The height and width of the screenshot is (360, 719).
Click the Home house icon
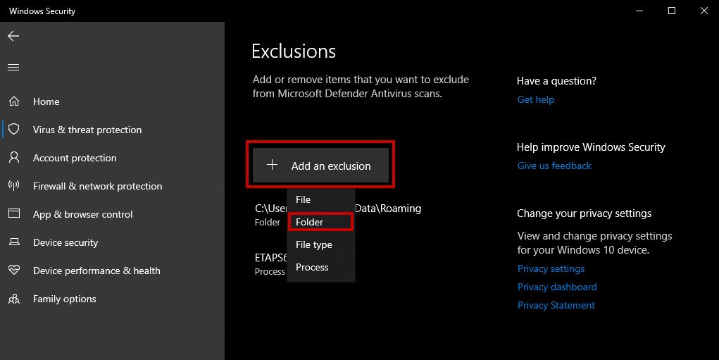point(13,101)
